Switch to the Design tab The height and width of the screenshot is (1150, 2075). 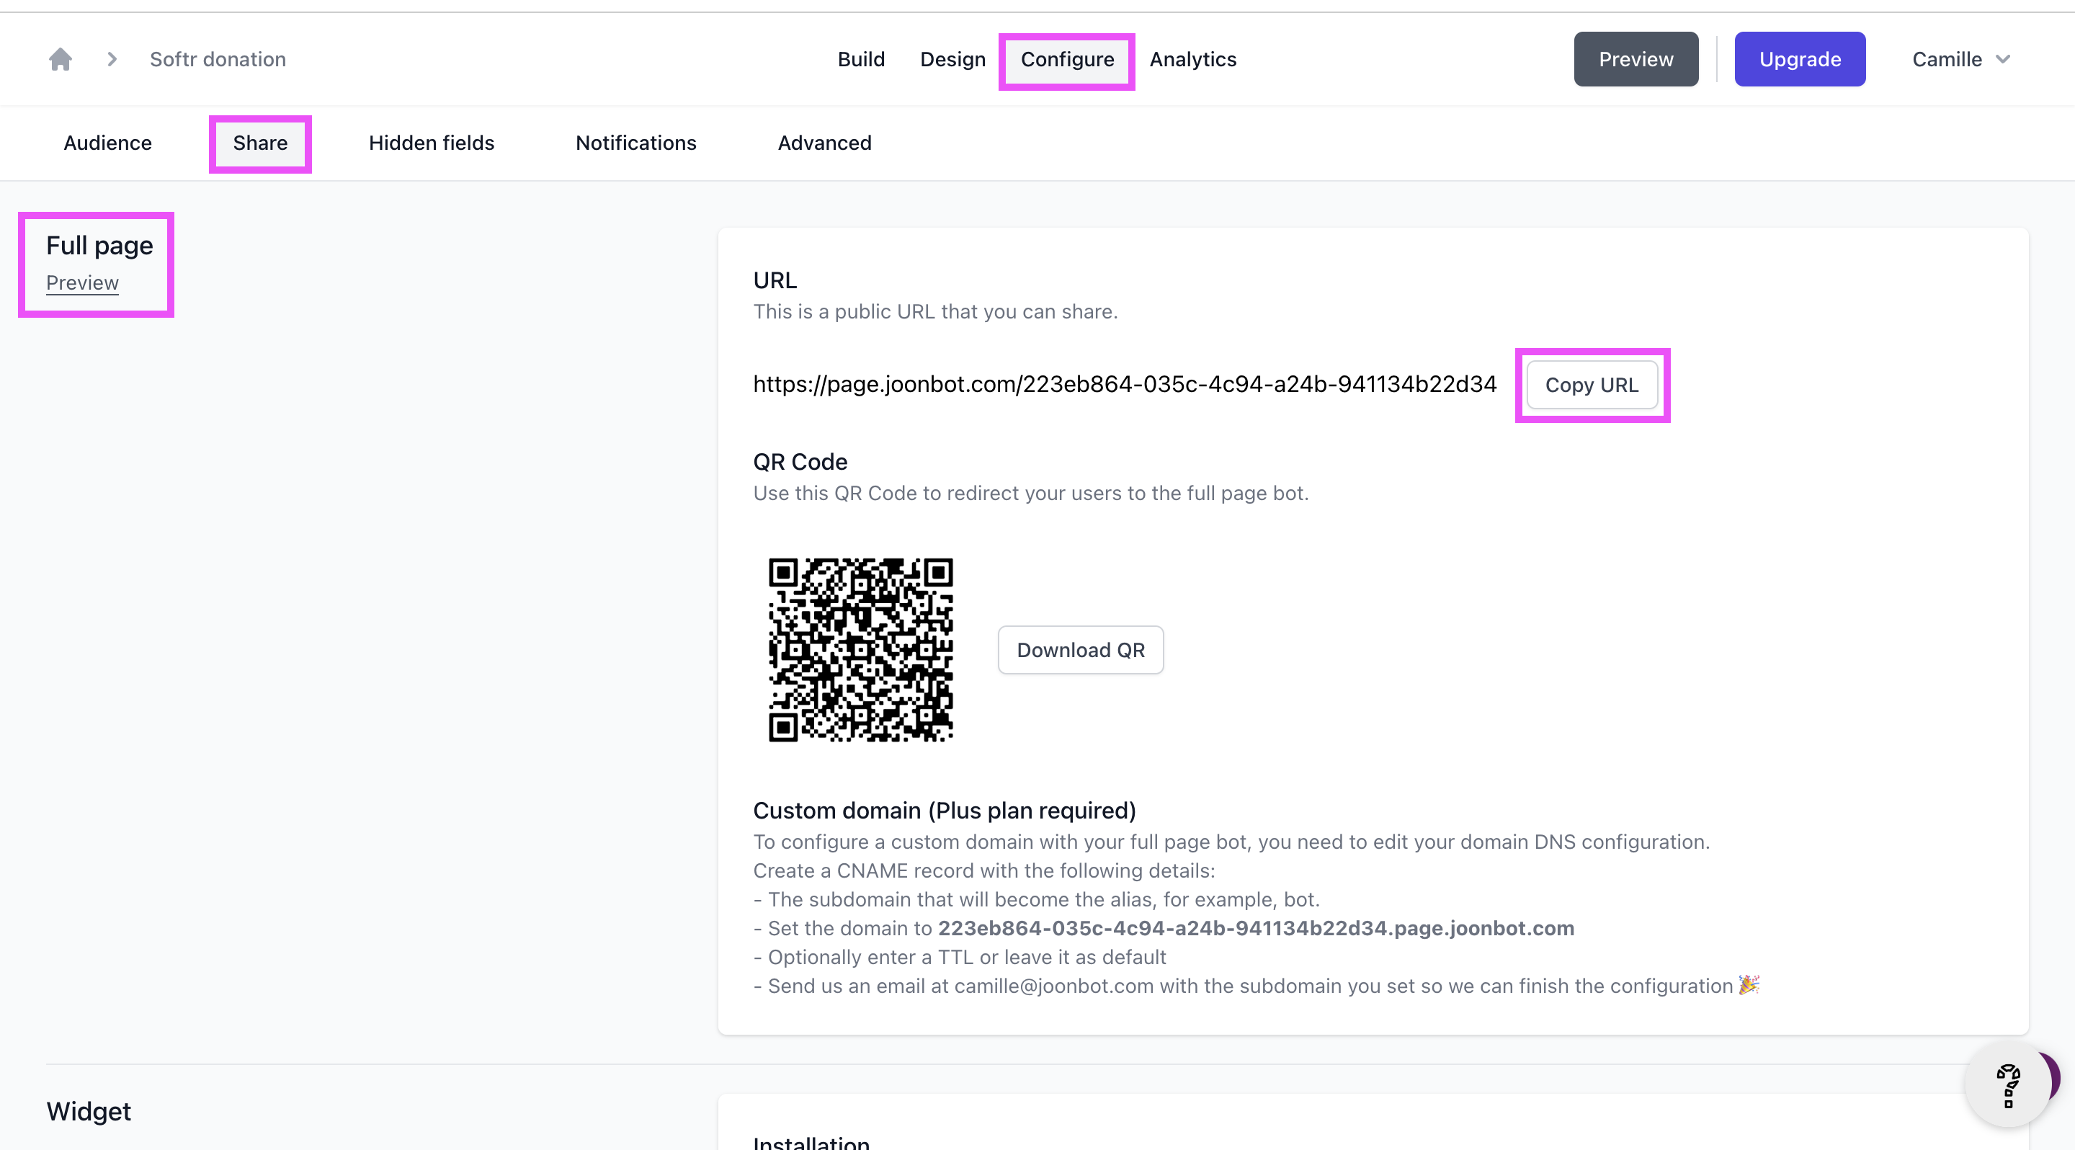(x=953, y=59)
